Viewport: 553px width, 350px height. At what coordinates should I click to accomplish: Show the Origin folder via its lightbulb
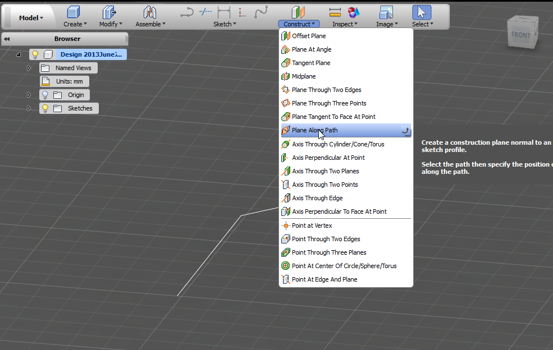[x=45, y=94]
